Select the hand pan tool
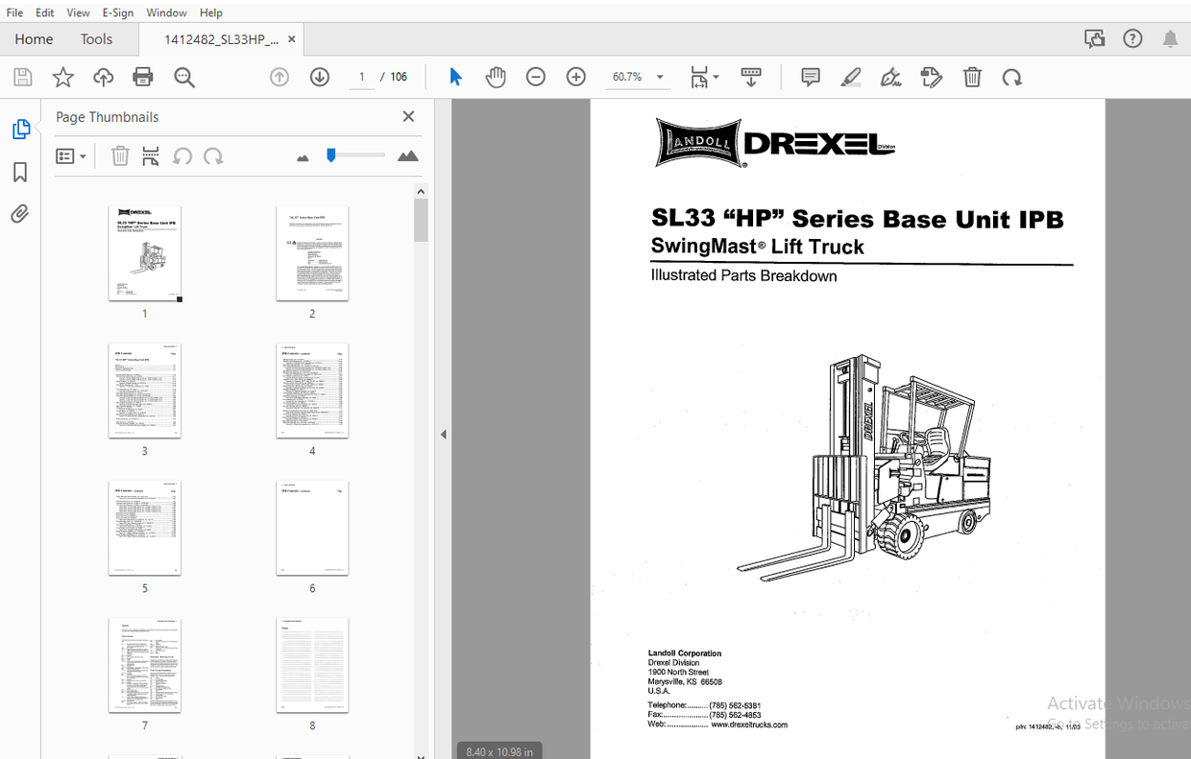 tap(496, 77)
